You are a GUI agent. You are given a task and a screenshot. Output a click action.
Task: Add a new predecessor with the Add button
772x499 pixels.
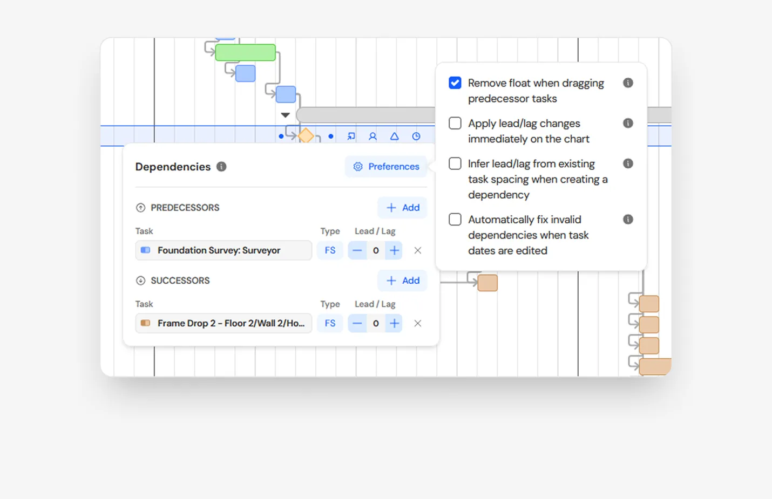click(402, 208)
